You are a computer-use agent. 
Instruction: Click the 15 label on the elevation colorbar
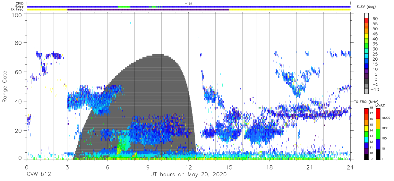tap(375, 64)
